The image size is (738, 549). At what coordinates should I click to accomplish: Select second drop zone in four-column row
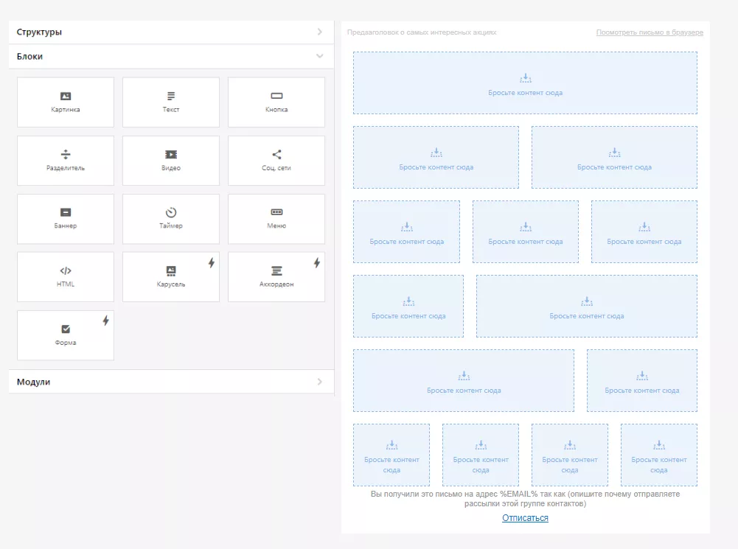click(x=481, y=455)
